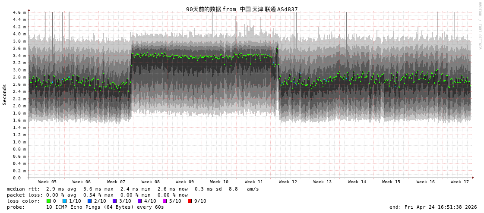Click the purple 3/10 loss swatch
484x213 pixels.
pyautogui.click(x=114, y=201)
